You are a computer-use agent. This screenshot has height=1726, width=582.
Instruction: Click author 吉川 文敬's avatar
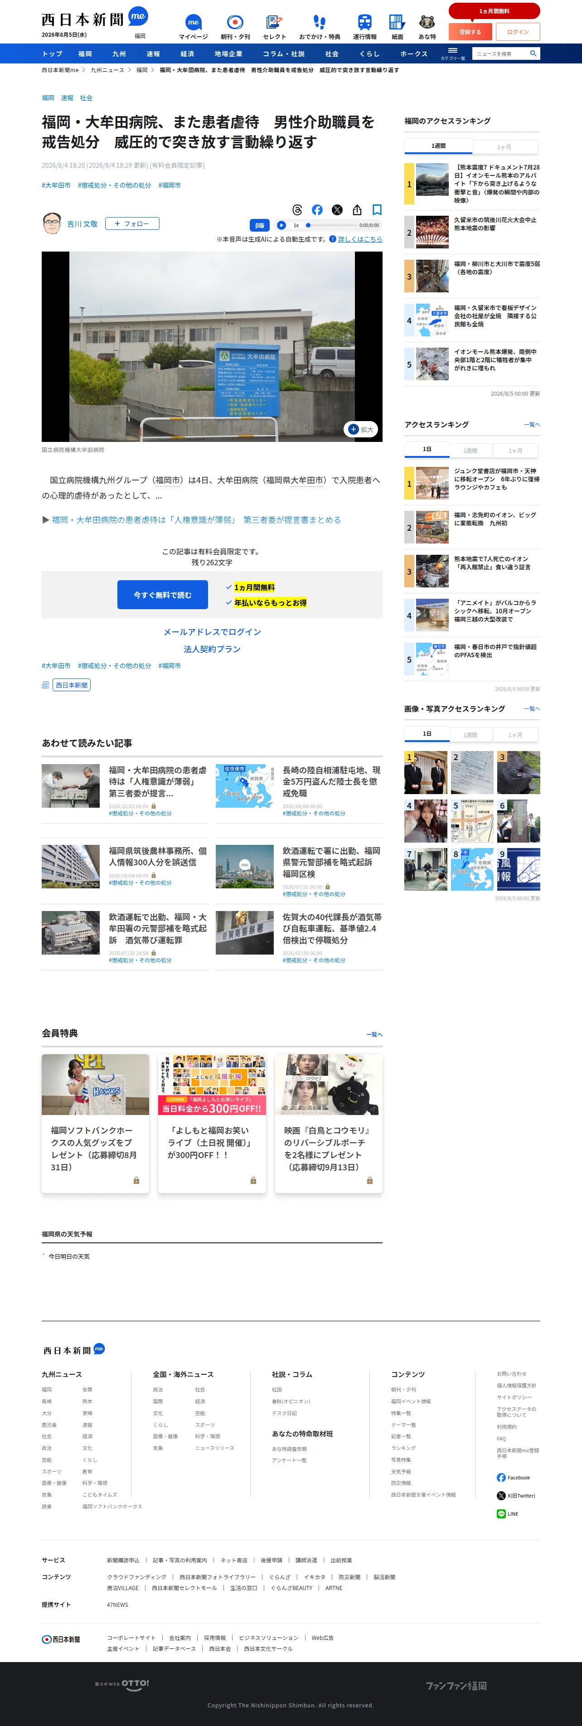(52, 224)
